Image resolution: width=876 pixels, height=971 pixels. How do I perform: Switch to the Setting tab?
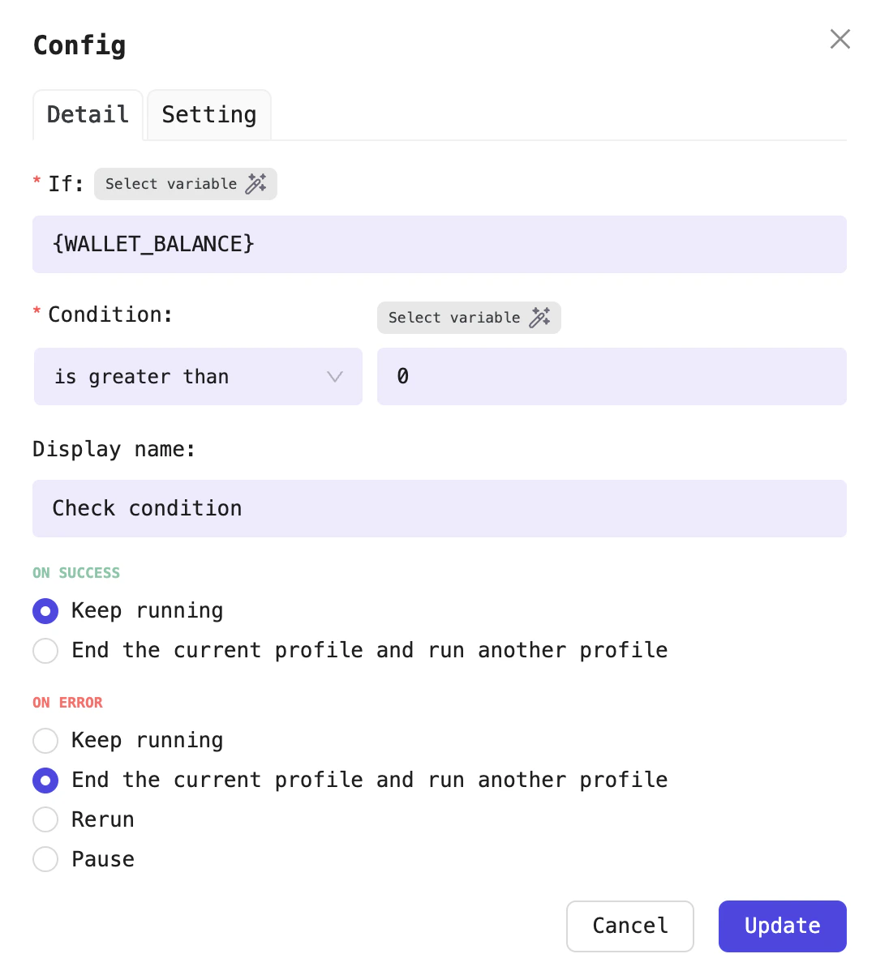(208, 114)
